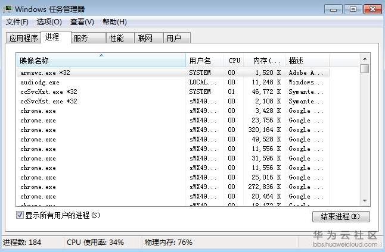Close the Task Manager window
Image resolution: width=385 pixels, height=252 pixels.
point(372,10)
